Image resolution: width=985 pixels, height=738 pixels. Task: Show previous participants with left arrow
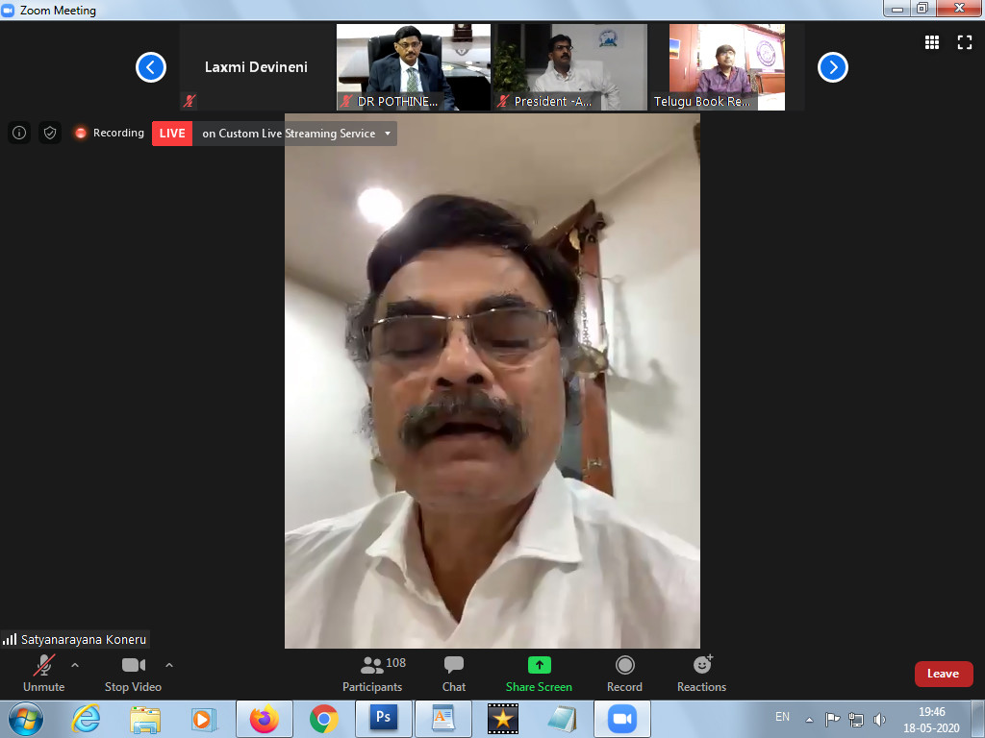click(x=151, y=67)
